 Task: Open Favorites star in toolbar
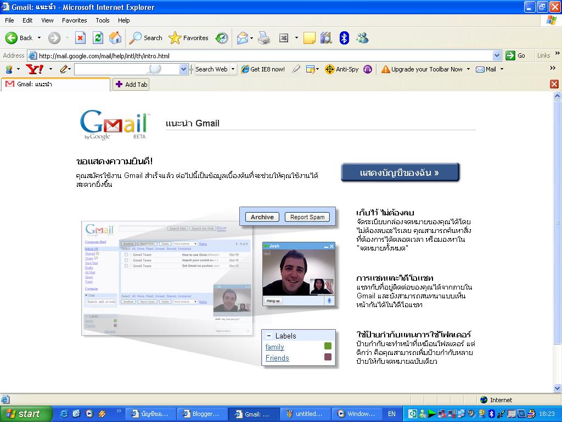(x=189, y=38)
